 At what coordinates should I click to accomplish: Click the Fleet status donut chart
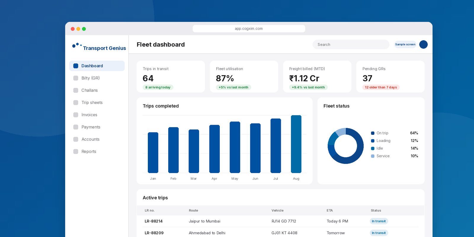(345, 146)
